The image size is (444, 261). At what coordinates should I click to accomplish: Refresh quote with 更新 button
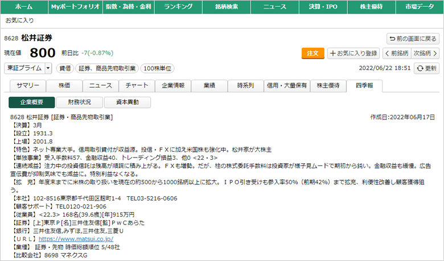point(427,68)
